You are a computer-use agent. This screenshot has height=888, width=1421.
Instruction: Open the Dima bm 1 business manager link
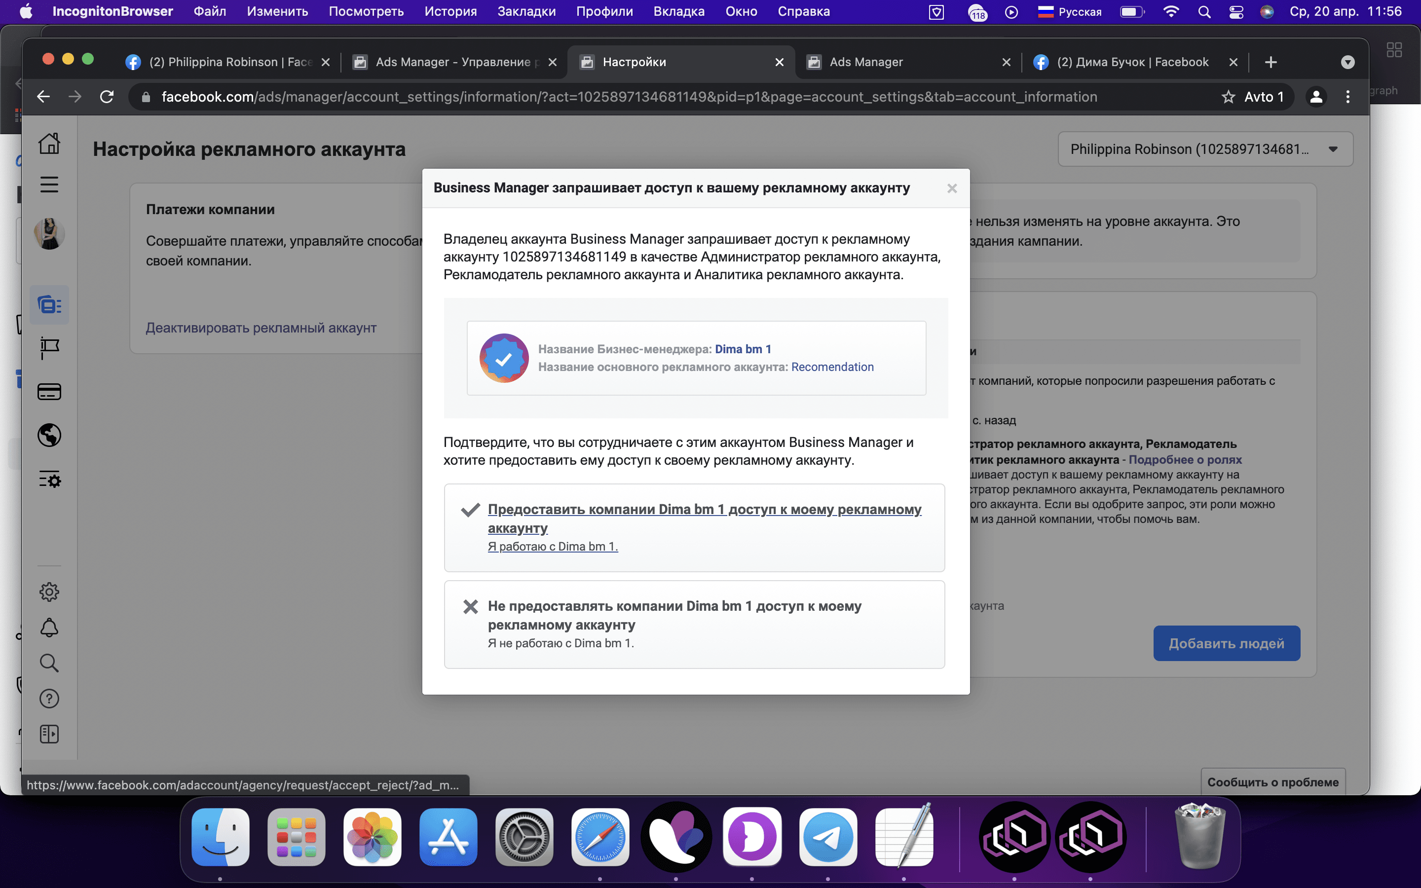(743, 349)
